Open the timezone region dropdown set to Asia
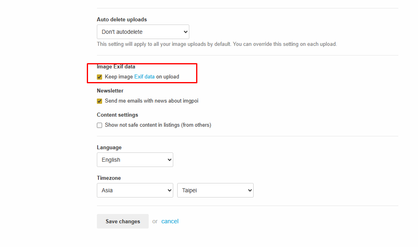The image size is (418, 247). point(135,190)
